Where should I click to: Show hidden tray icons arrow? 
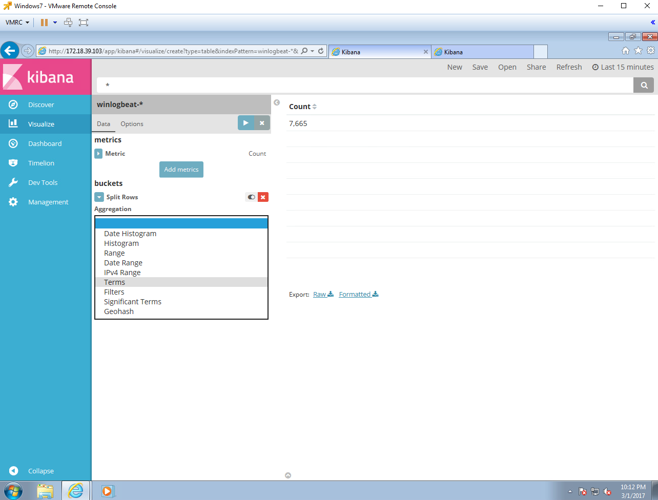(x=570, y=491)
